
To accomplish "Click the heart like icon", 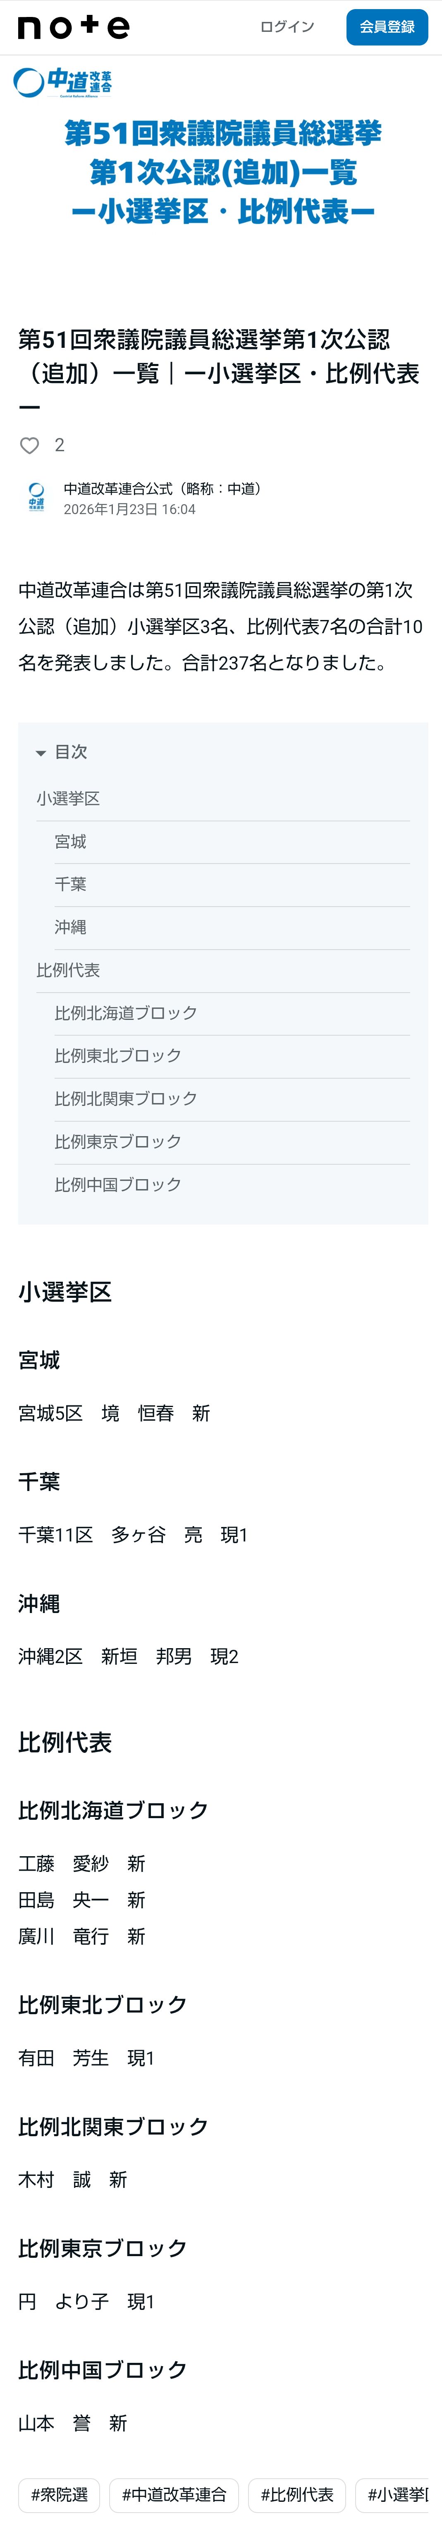I will (x=30, y=445).
